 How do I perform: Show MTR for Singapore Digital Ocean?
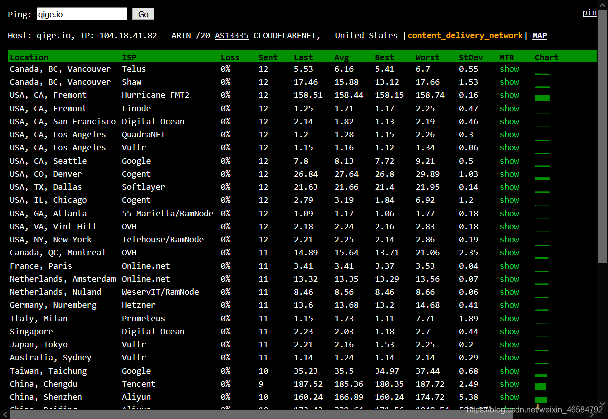click(509, 331)
